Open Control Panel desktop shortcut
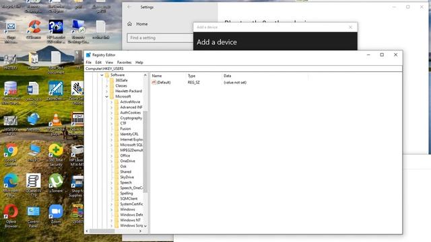The height and width of the screenshot is (242, 431). (34, 216)
